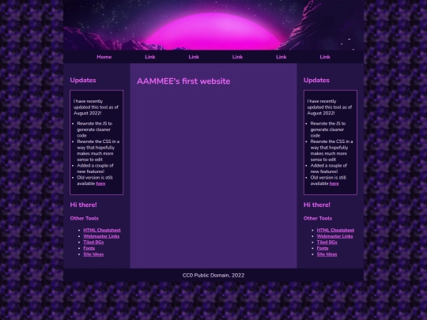Follow the 'here' link in left Updates box
427x320 pixels.
(x=100, y=183)
